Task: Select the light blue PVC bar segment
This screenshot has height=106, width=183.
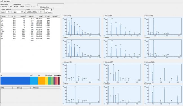Action: [x=34, y=81]
